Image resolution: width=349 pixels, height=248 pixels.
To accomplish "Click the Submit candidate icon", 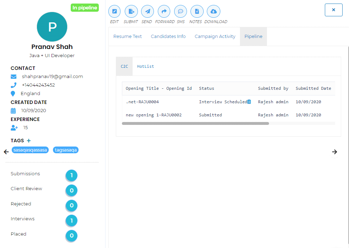I will (131, 11).
